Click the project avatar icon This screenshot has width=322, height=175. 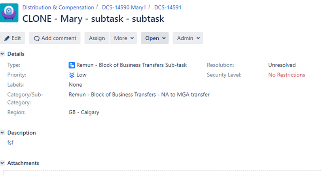(x=9, y=13)
